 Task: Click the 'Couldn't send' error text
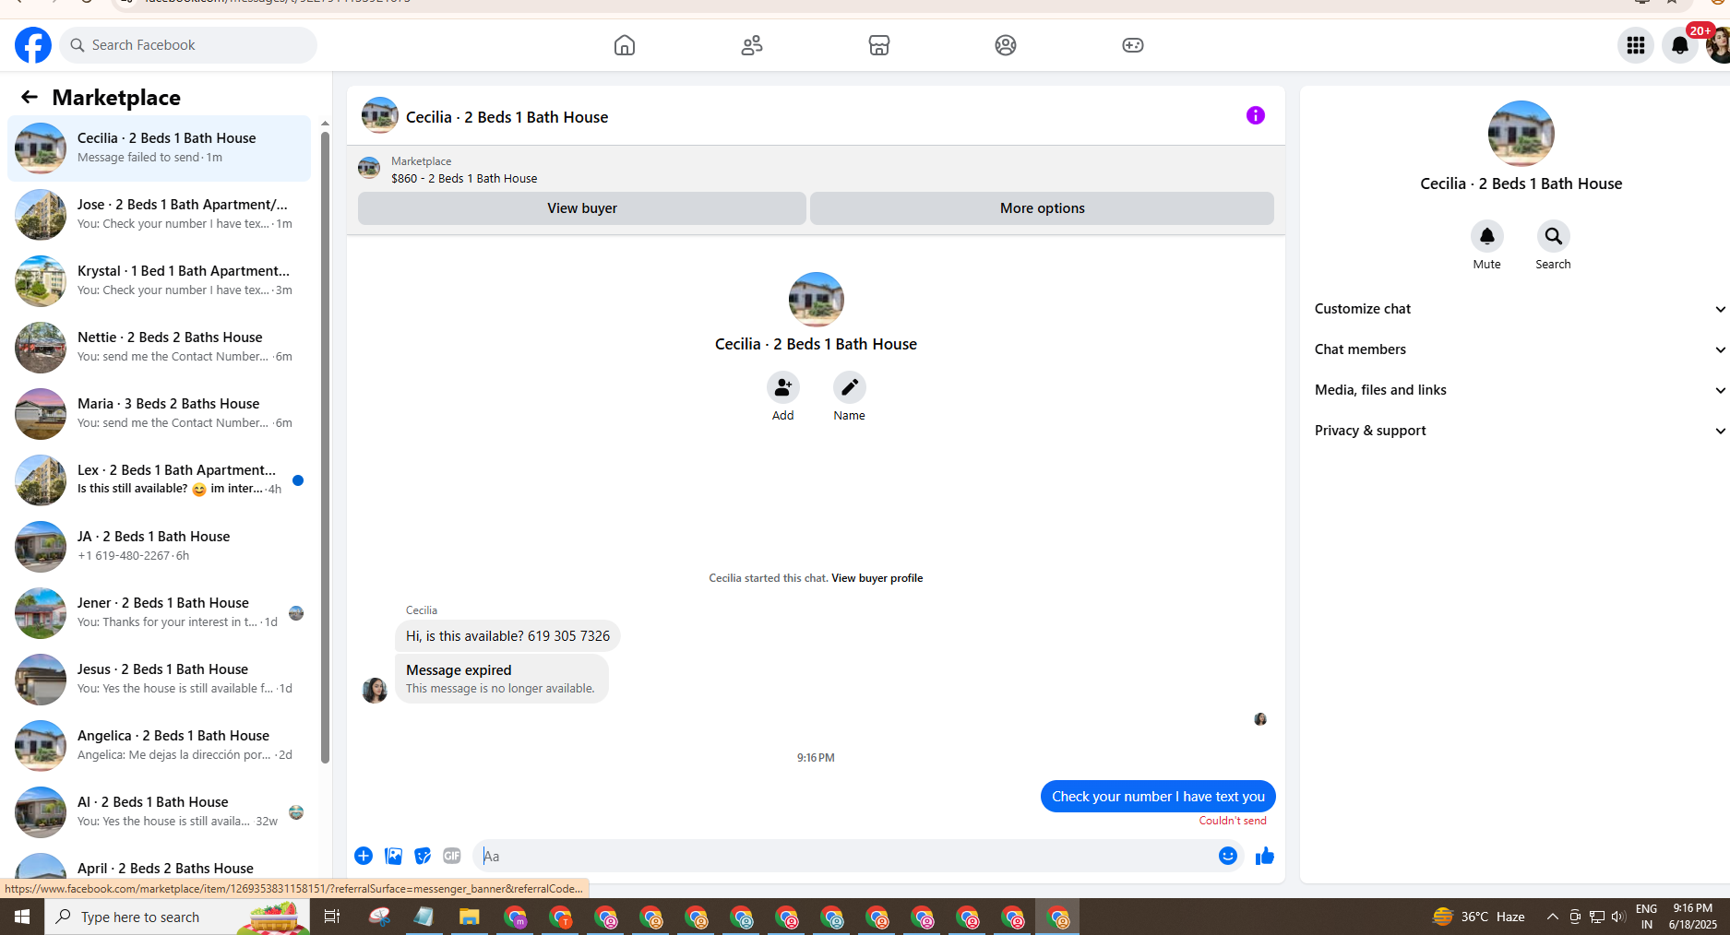pyautogui.click(x=1233, y=821)
